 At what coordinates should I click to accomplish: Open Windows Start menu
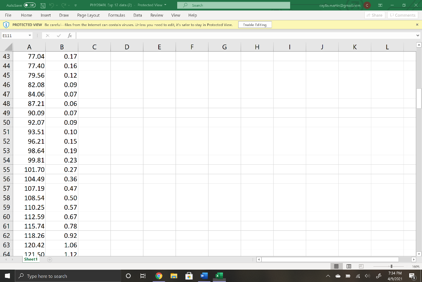7,276
